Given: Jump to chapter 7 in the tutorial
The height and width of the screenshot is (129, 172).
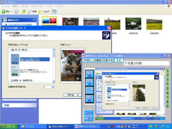Looking at the screenshot, I should [167, 97].
